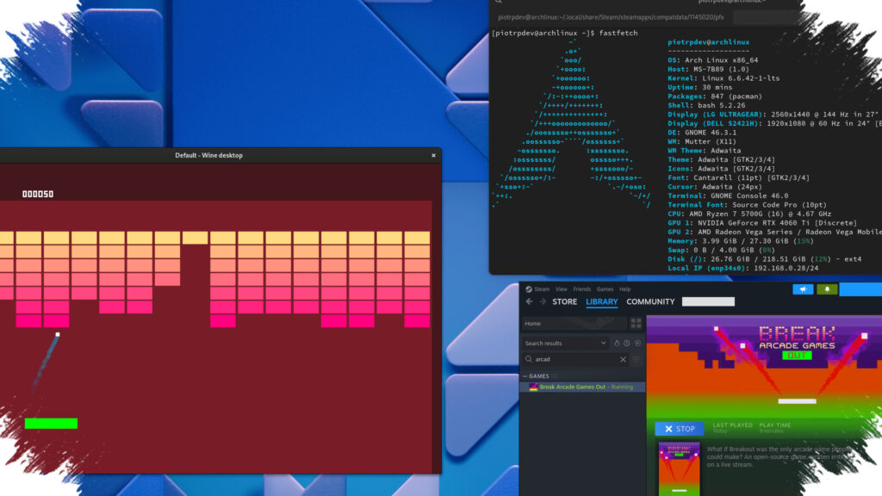Click the blue account button at Steam's top right

pos(860,289)
